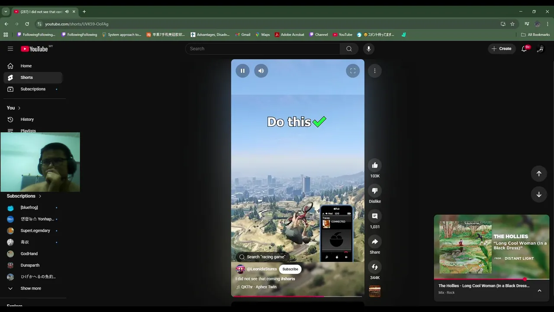554x312 pixels.
Task: Open the Gmail bookmark
Action: (243, 35)
